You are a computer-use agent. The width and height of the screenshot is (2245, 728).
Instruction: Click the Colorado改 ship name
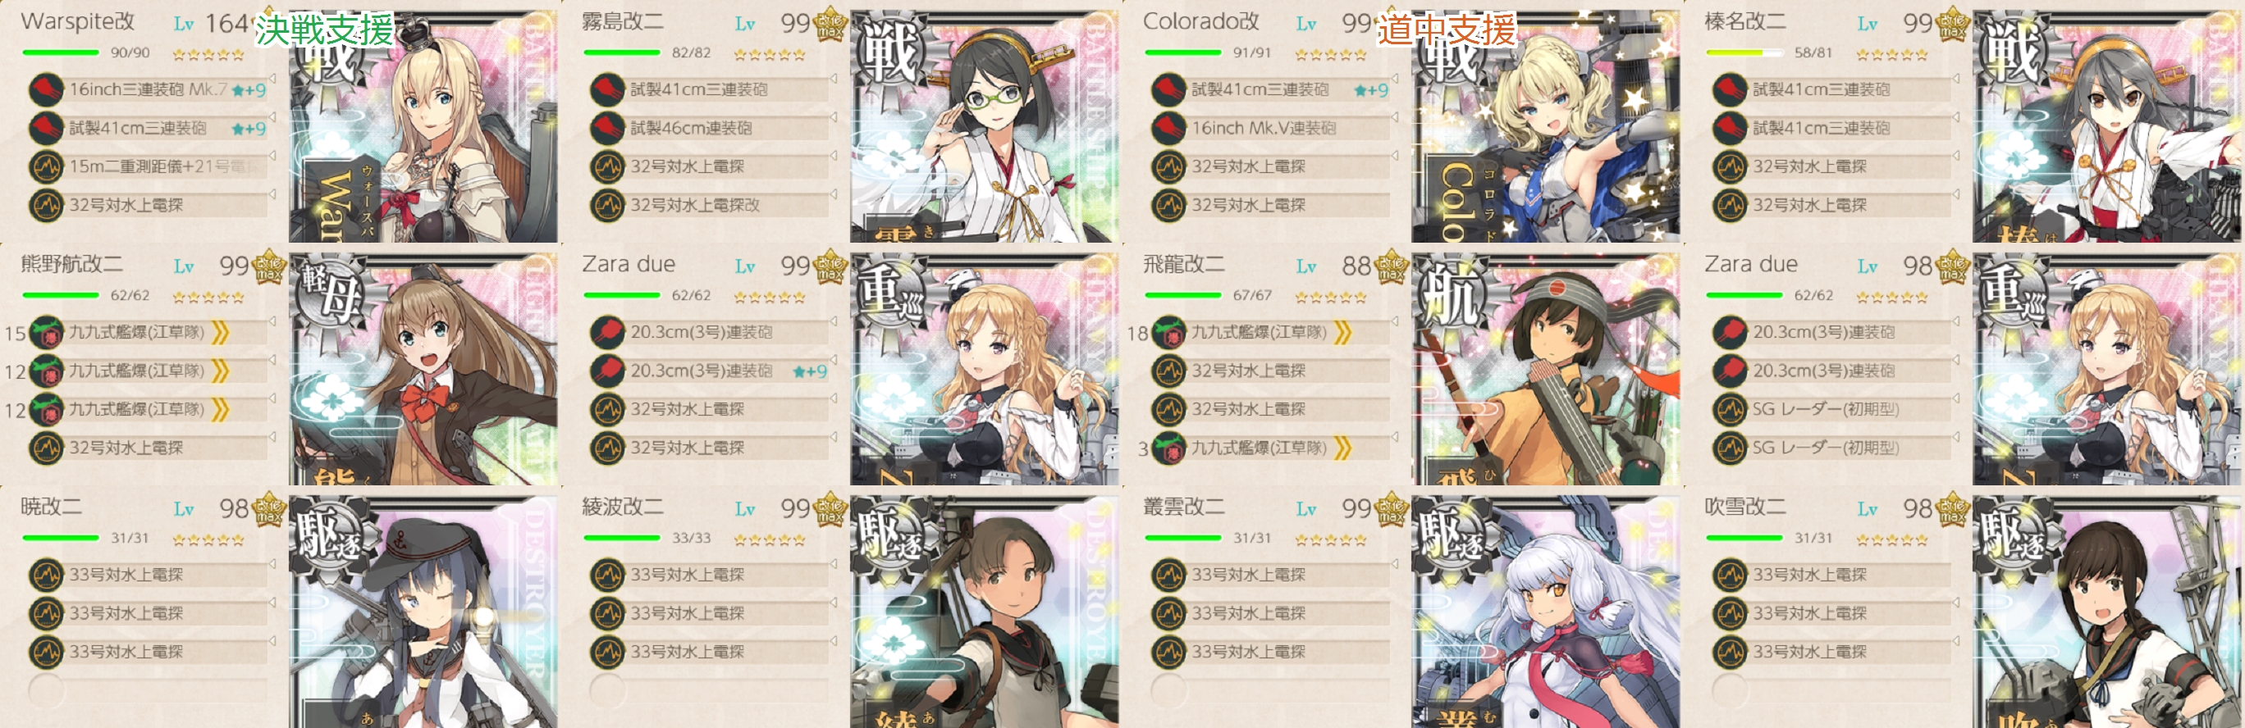pyautogui.click(x=1201, y=22)
